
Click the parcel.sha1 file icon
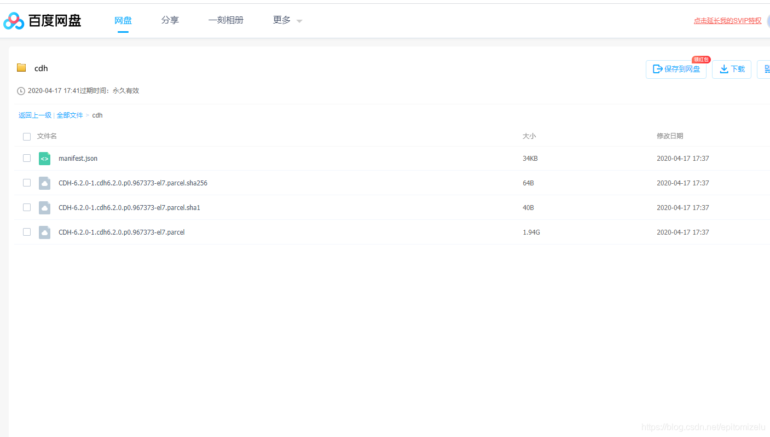(x=44, y=208)
